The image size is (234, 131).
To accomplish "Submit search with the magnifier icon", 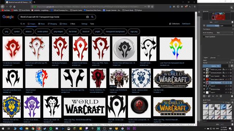I will point(92,17).
